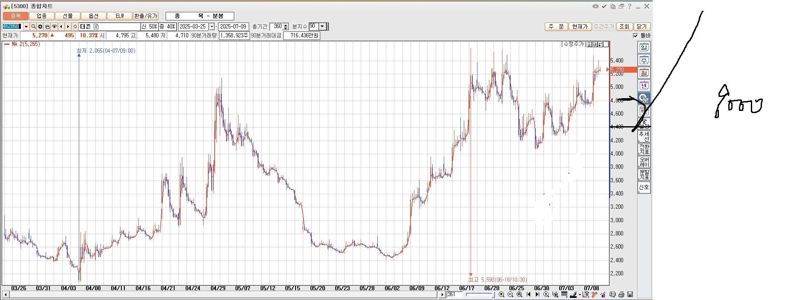Click the 조회 query button
Screen dimensions: 796x300
pos(624,27)
